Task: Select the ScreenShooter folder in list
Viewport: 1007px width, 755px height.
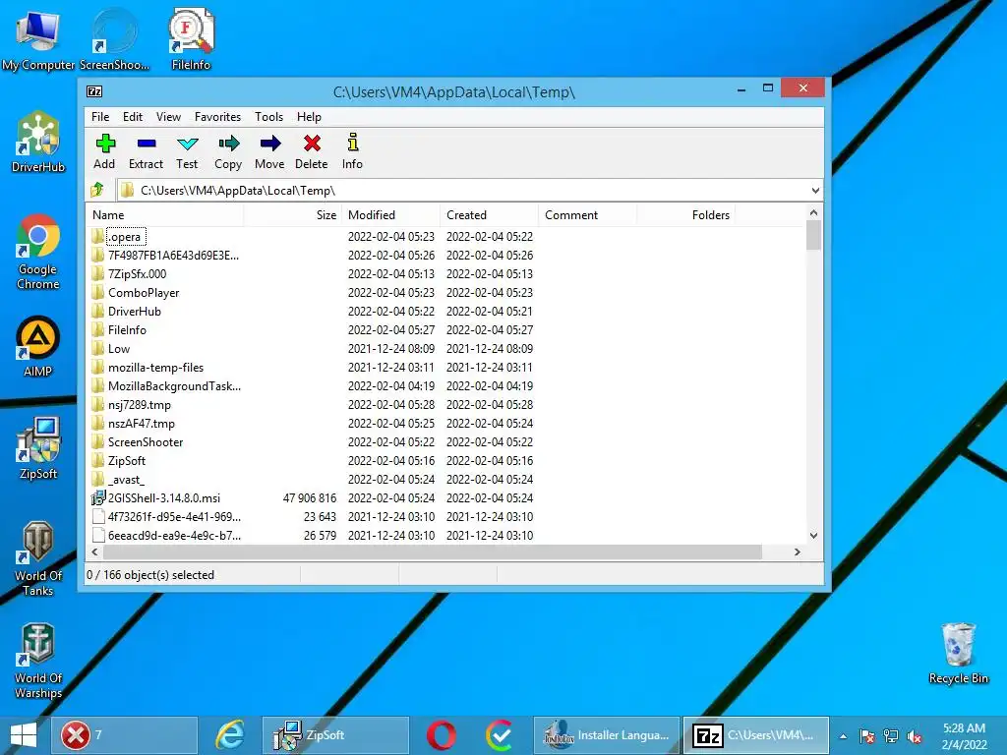Action: click(x=146, y=442)
